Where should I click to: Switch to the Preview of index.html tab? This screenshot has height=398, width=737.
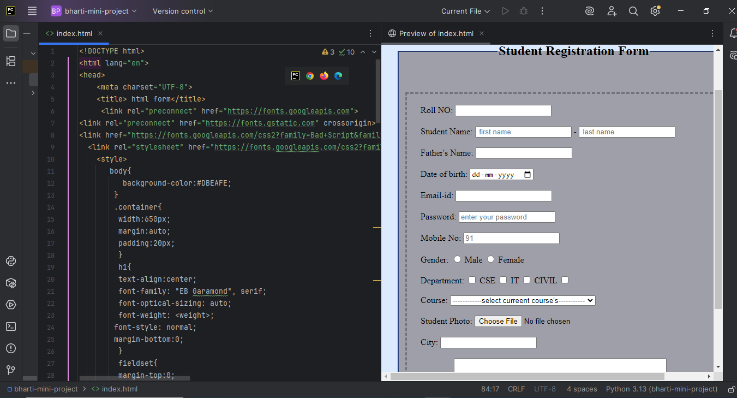tap(435, 33)
